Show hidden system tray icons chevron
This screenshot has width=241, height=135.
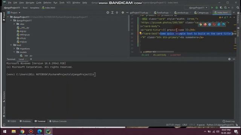[x=205, y=132]
